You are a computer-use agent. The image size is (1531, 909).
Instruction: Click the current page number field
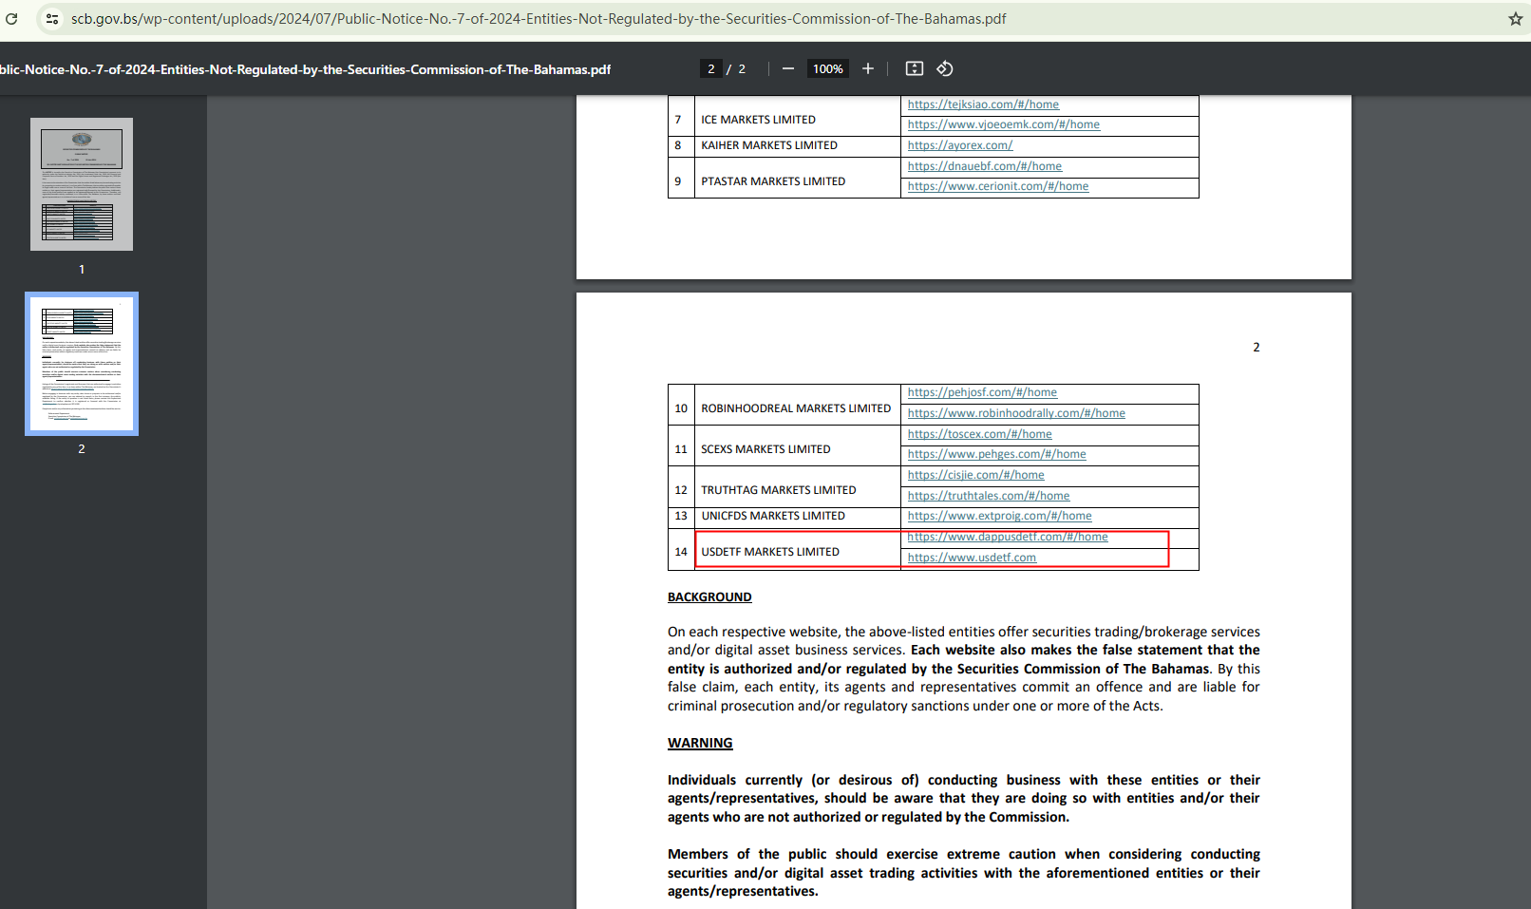click(x=710, y=68)
